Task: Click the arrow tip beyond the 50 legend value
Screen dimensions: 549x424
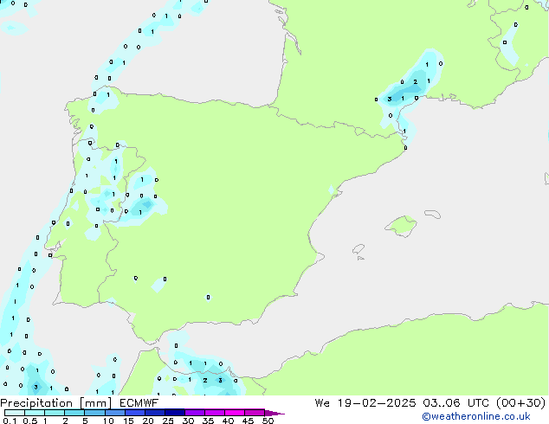Action: tap(274, 413)
